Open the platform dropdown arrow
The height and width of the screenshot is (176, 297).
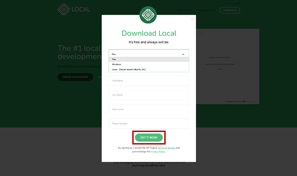(x=183, y=55)
